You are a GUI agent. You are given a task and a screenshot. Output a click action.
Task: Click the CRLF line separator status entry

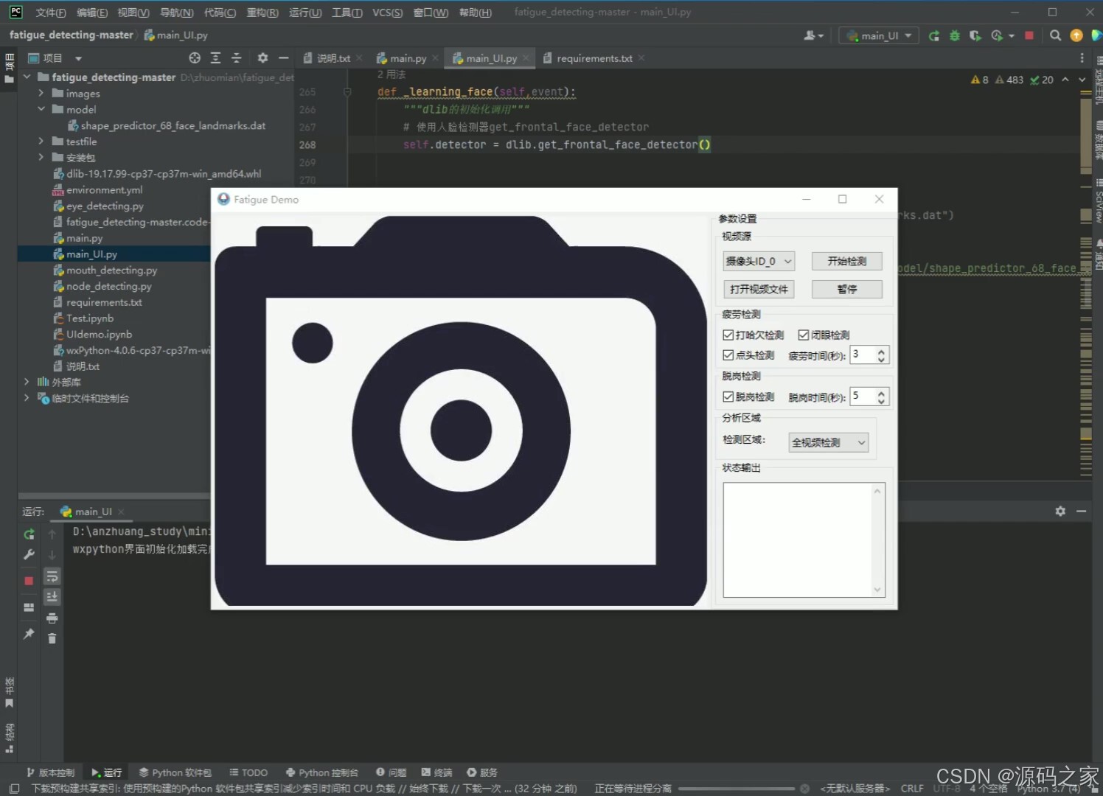[912, 788]
